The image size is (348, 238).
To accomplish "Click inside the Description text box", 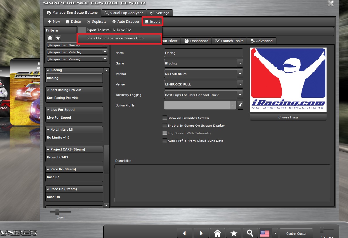I will (x=222, y=183).
